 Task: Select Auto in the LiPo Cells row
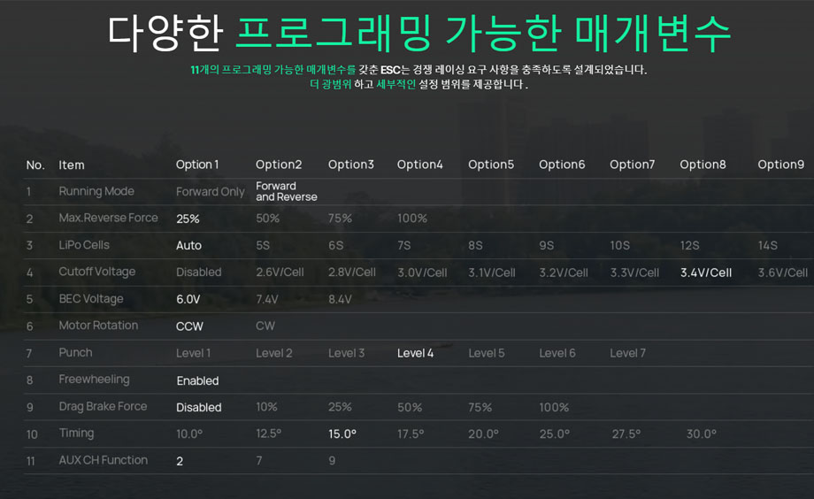pos(188,245)
